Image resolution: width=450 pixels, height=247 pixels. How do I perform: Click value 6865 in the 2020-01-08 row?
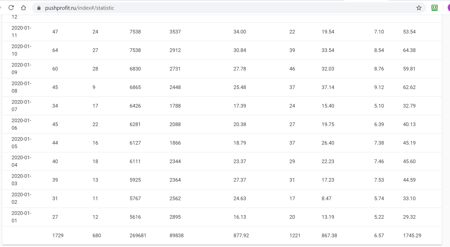tap(135, 87)
